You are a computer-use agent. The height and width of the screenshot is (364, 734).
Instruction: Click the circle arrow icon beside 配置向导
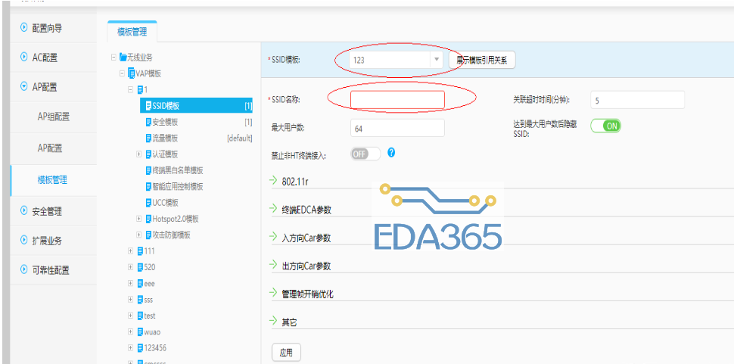click(x=24, y=28)
